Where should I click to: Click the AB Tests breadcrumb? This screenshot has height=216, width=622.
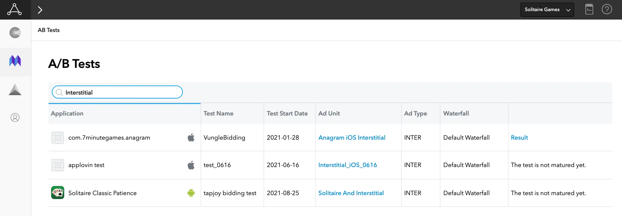click(49, 30)
